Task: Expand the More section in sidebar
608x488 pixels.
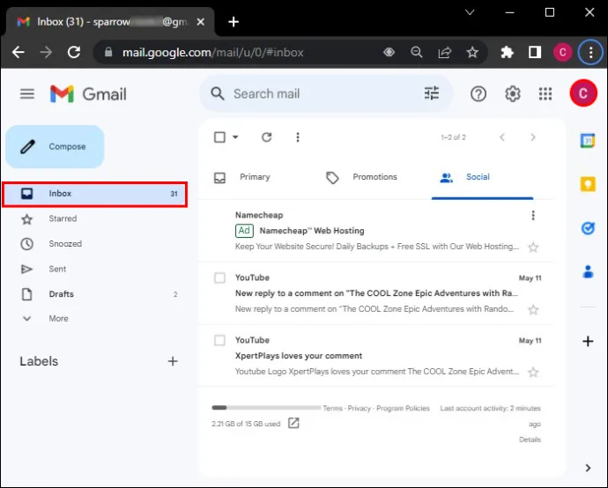Action: point(58,319)
